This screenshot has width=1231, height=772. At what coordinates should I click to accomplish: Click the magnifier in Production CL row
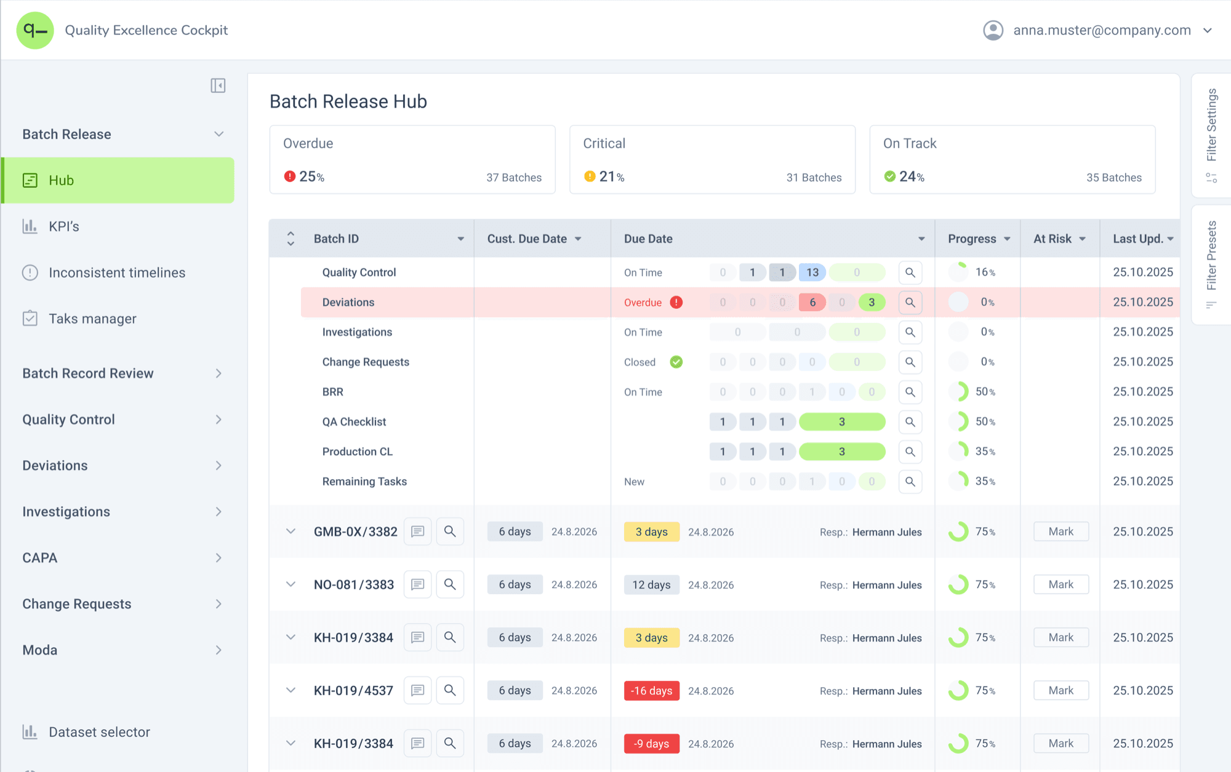coord(910,452)
